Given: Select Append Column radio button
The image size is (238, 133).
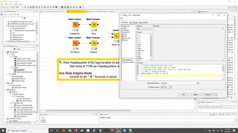Looking at the screenshot, I should (148, 83).
